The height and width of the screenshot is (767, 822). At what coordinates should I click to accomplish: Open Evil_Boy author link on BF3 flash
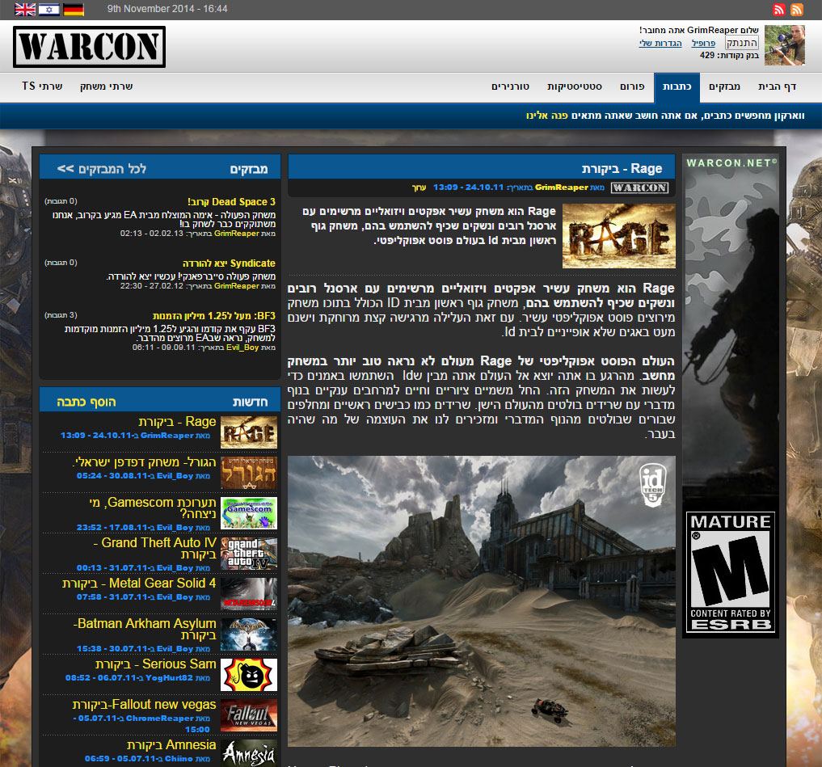[x=242, y=348]
